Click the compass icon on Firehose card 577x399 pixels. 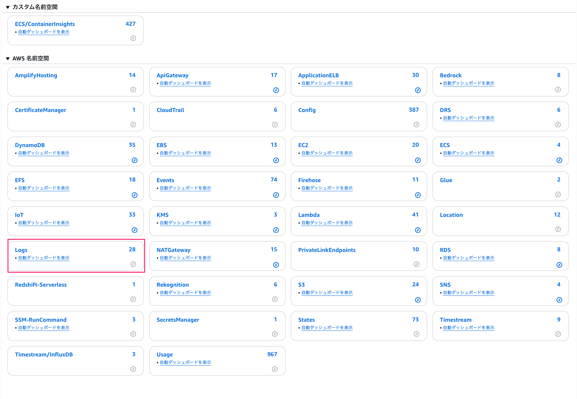click(x=418, y=195)
